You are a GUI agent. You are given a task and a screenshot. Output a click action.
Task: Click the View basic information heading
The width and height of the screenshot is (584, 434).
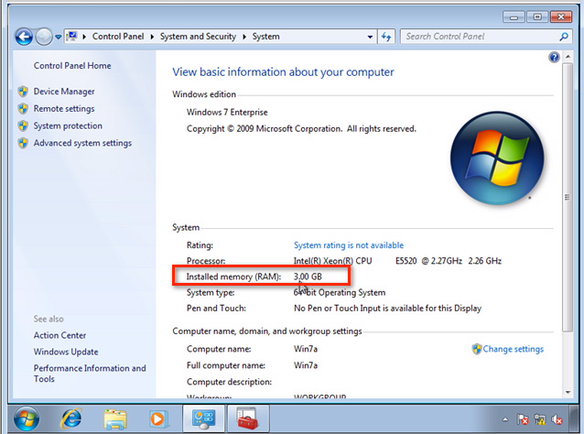283,72
